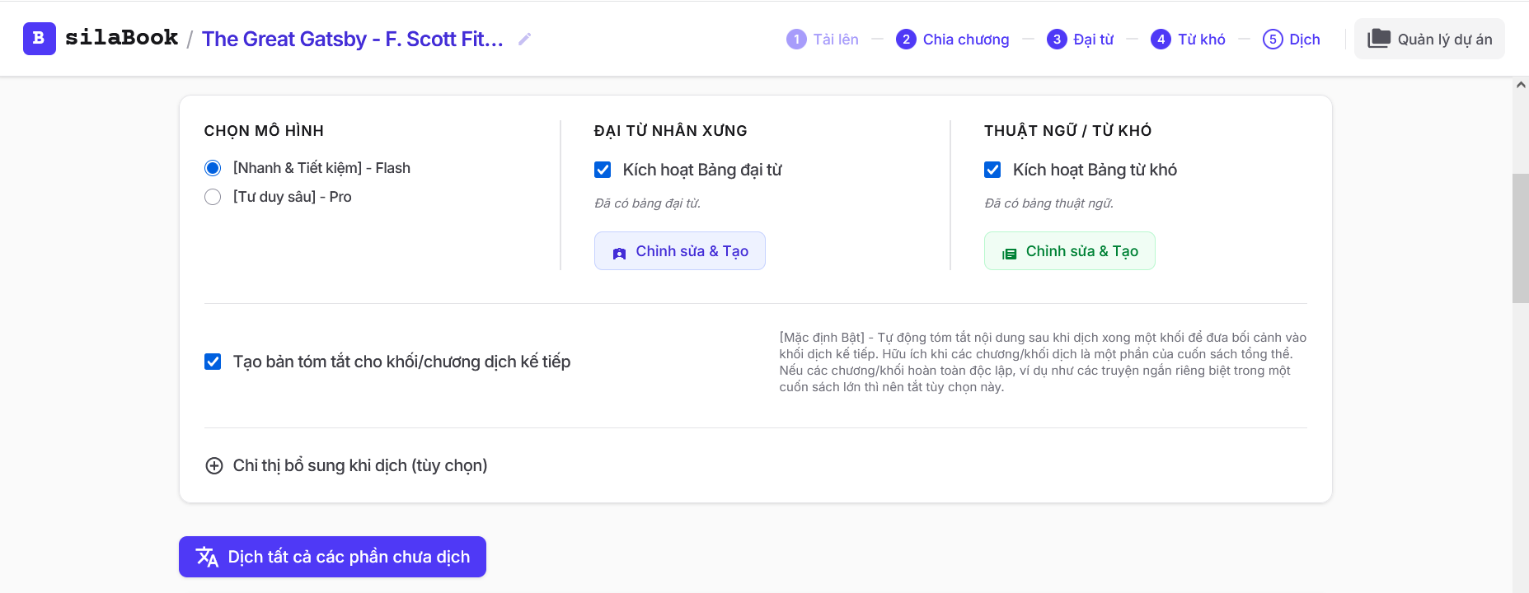Click the list icon in the green Chỉnh sửa button
The image size is (1529, 593).
tap(1009, 254)
